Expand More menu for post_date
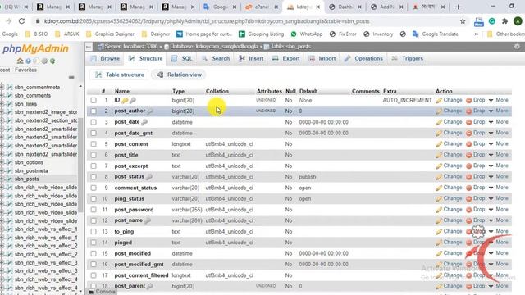525x295 pixels. 499,122
